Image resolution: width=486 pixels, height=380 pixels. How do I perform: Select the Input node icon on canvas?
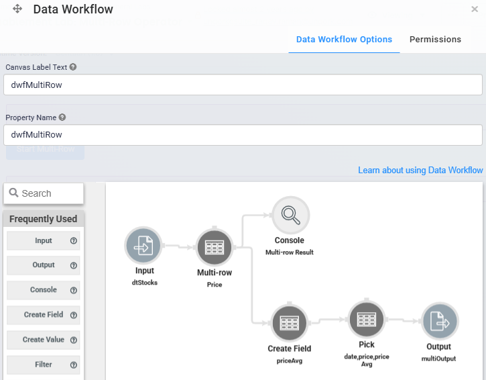pyautogui.click(x=143, y=246)
